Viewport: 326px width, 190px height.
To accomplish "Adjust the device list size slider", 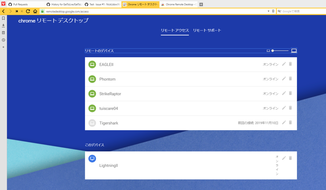I will pos(280,51).
